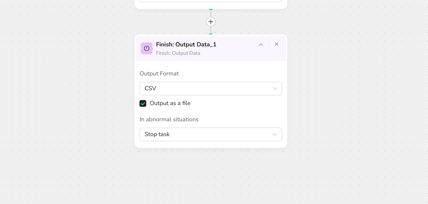Click the "Finish: Output Data" subtitle text
The width and height of the screenshot is (428, 204).
(x=178, y=53)
